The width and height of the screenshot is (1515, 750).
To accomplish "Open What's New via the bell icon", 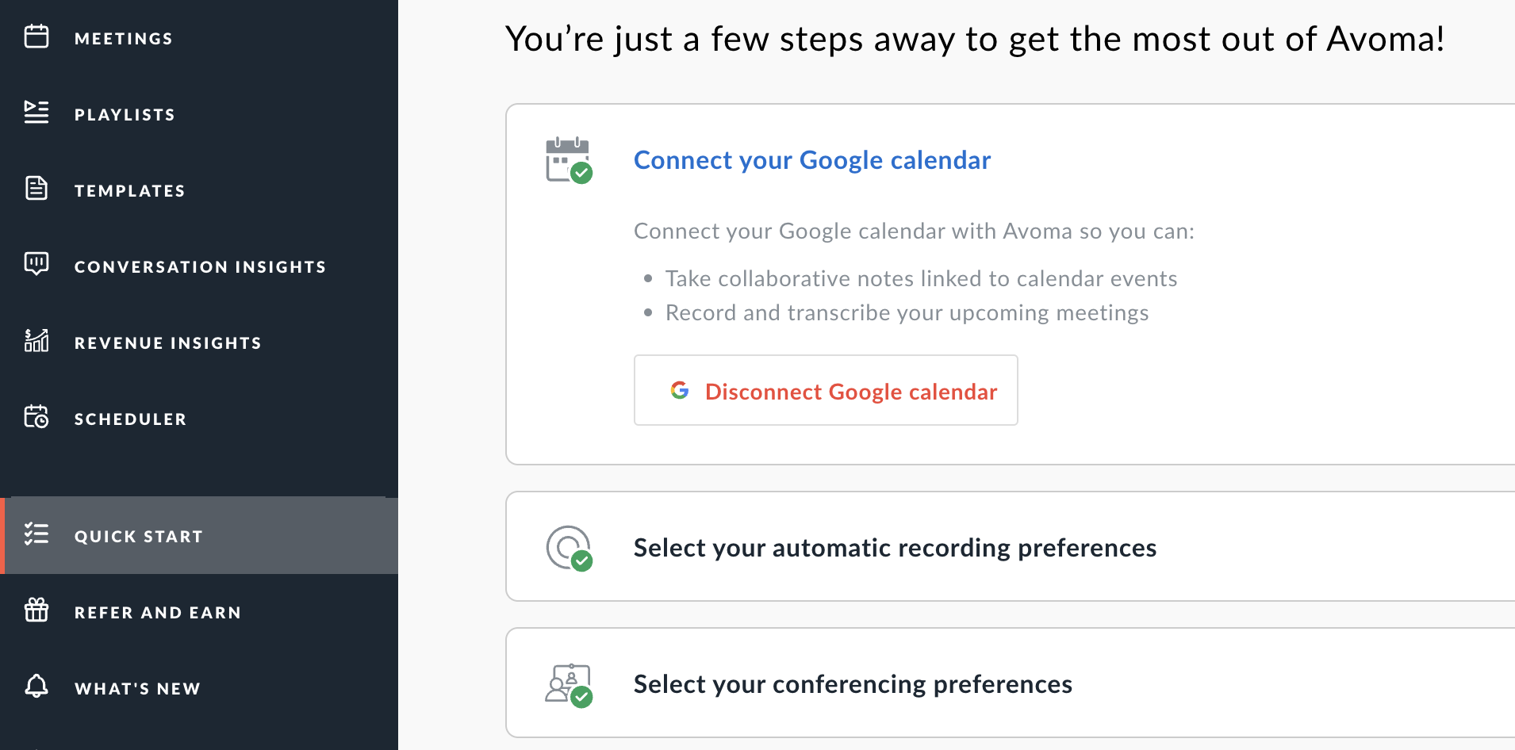I will coord(36,687).
